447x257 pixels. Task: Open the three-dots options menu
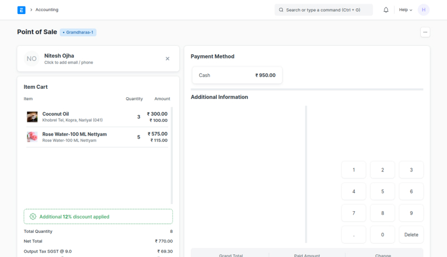pos(425,32)
